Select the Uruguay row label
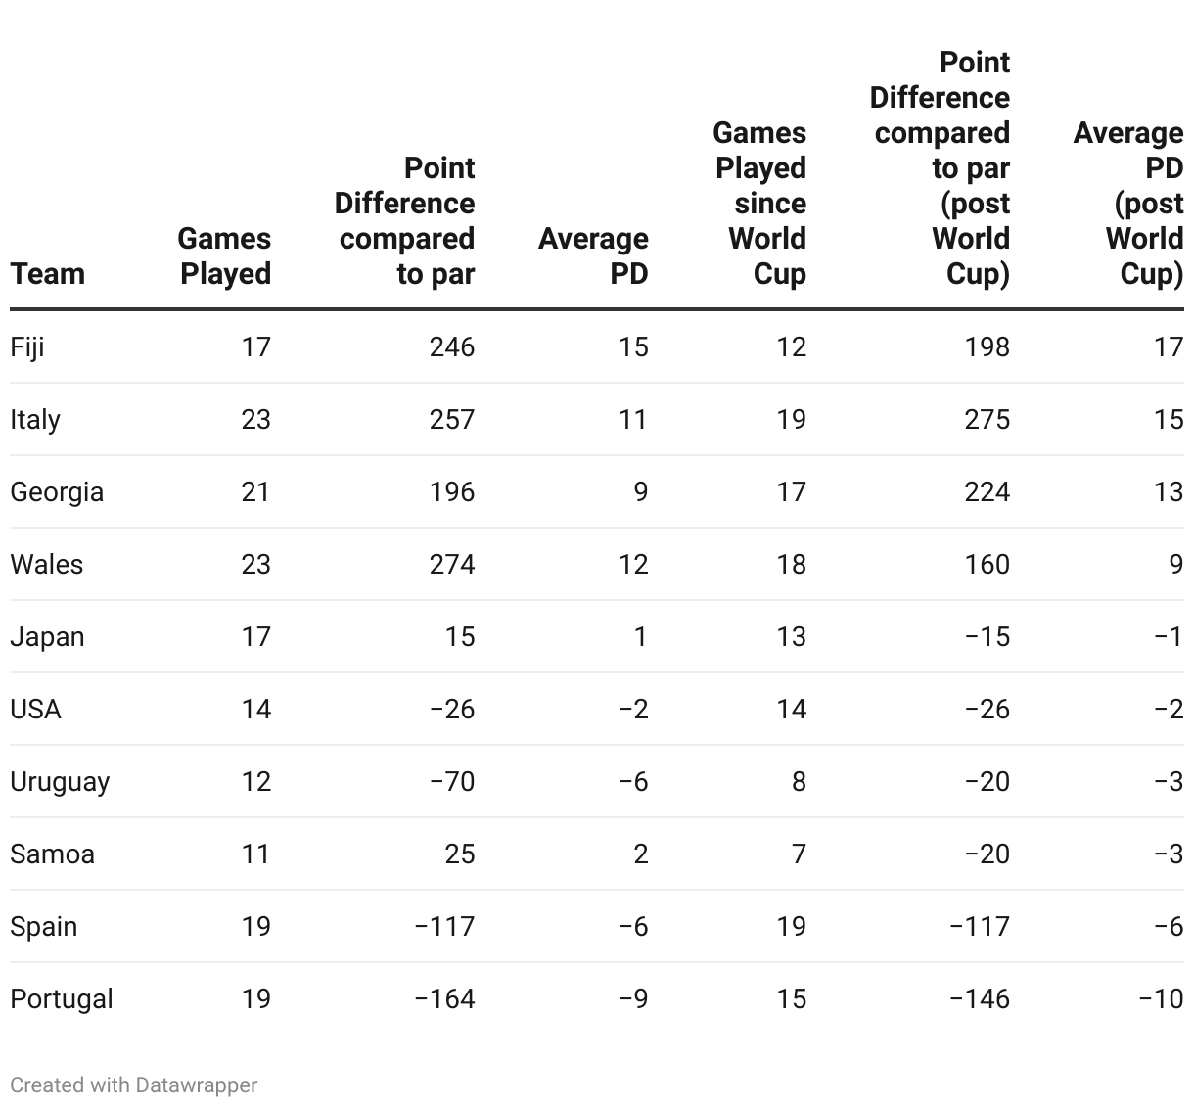 click(x=60, y=781)
